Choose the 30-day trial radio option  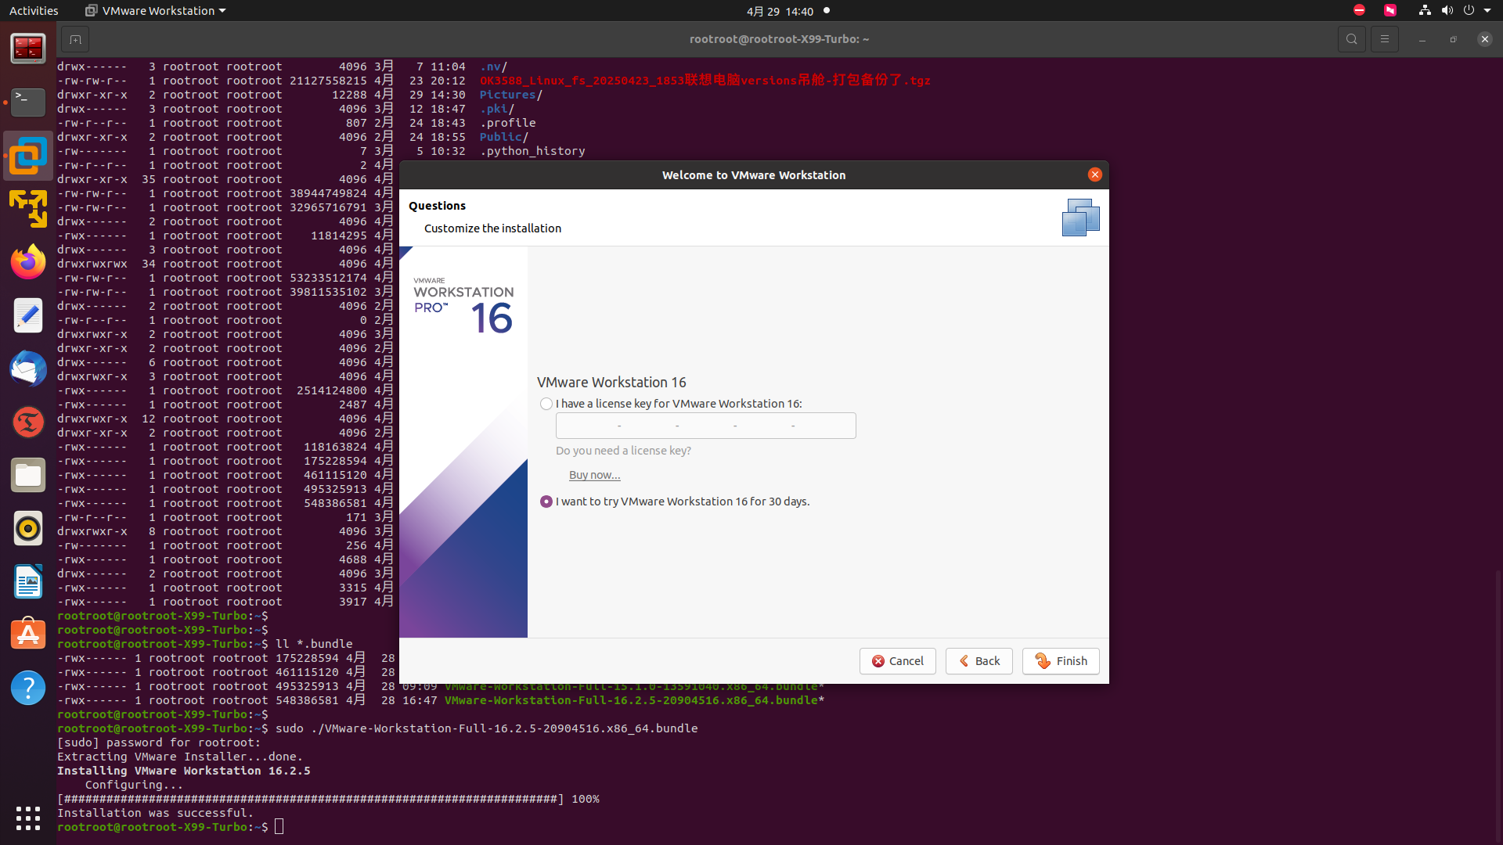pyautogui.click(x=546, y=502)
